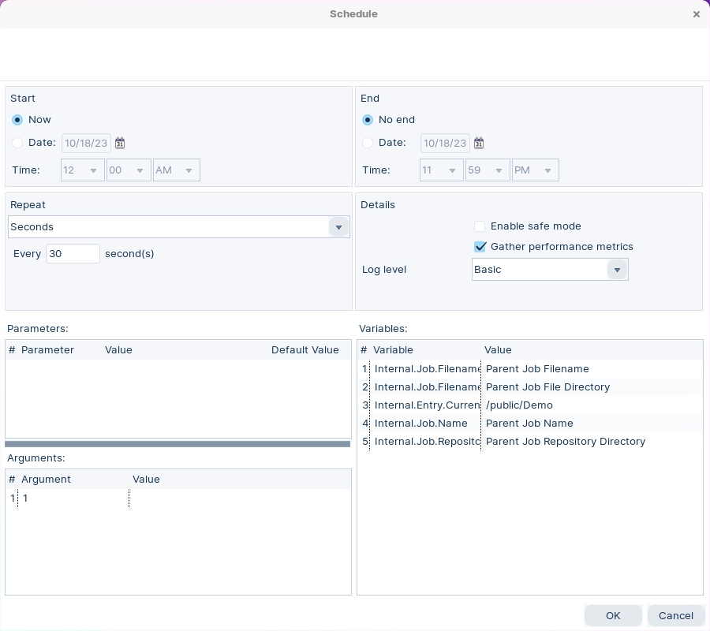Open the Start time hour dropdown
Viewport: 710px width, 631px height.
point(83,170)
